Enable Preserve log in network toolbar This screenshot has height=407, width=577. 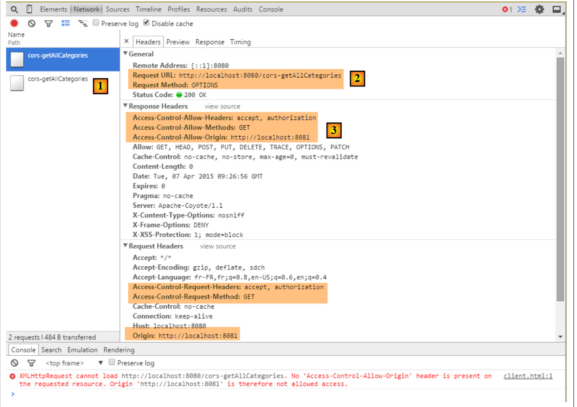pos(96,23)
